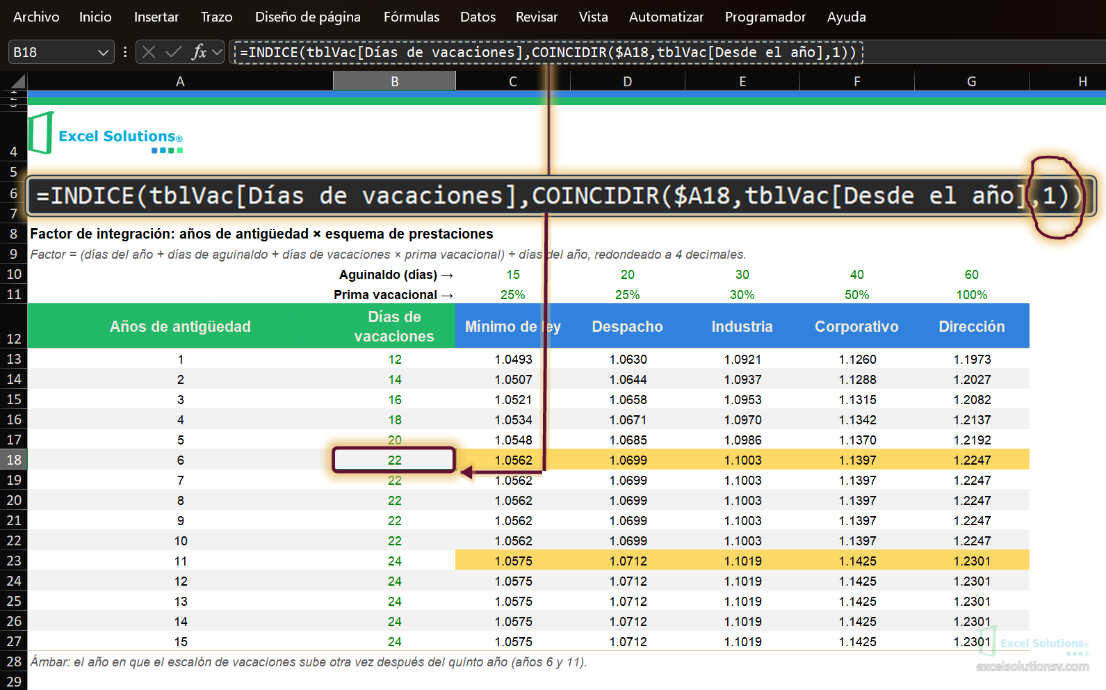Select column D header
This screenshot has height=690, width=1106.
click(627, 81)
